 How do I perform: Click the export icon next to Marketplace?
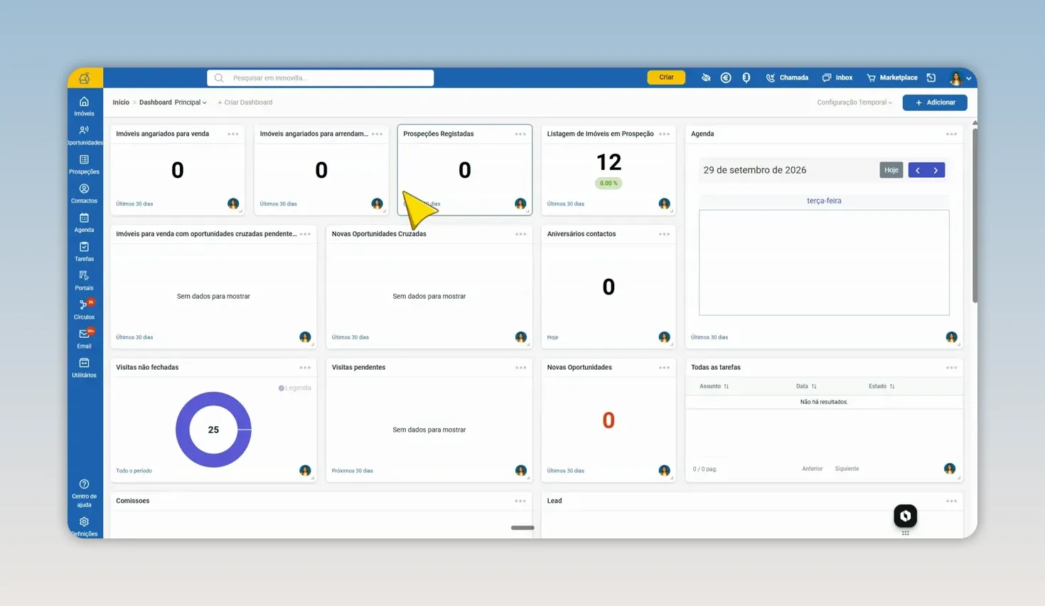pyautogui.click(x=931, y=78)
